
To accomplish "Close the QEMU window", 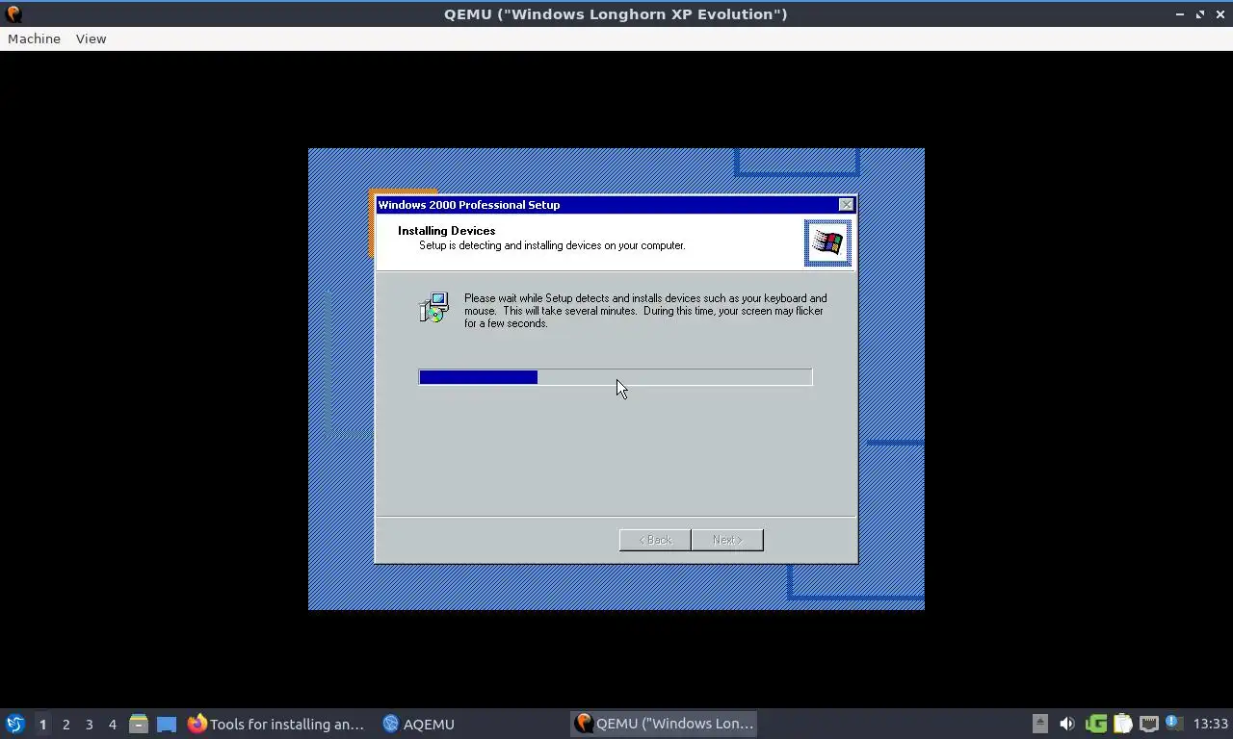I will click(x=1220, y=14).
